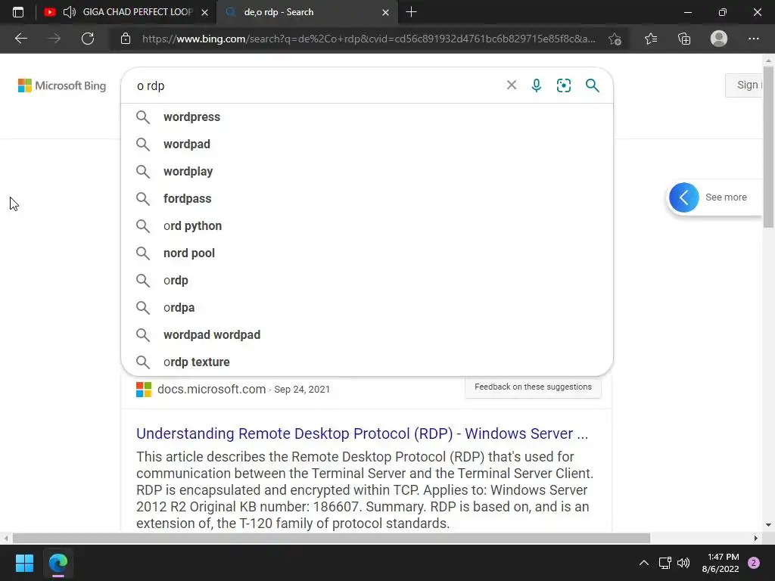Open the browser profile menu
775x581 pixels.
(719, 39)
